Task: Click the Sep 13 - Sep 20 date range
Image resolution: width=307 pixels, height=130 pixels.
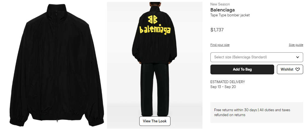Action: tap(223, 87)
